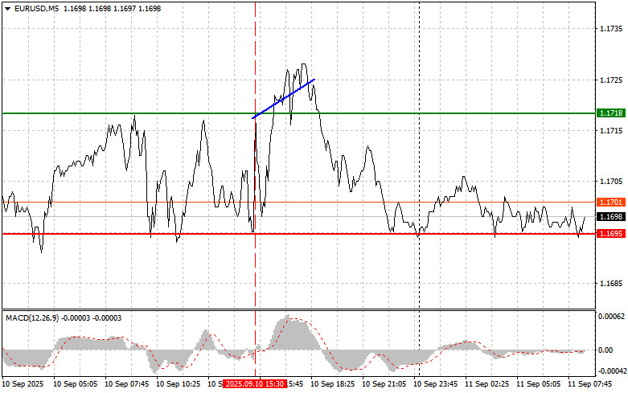Click the gray 1.1701 price label
Image resolution: width=628 pixels, height=393 pixels.
click(610, 203)
